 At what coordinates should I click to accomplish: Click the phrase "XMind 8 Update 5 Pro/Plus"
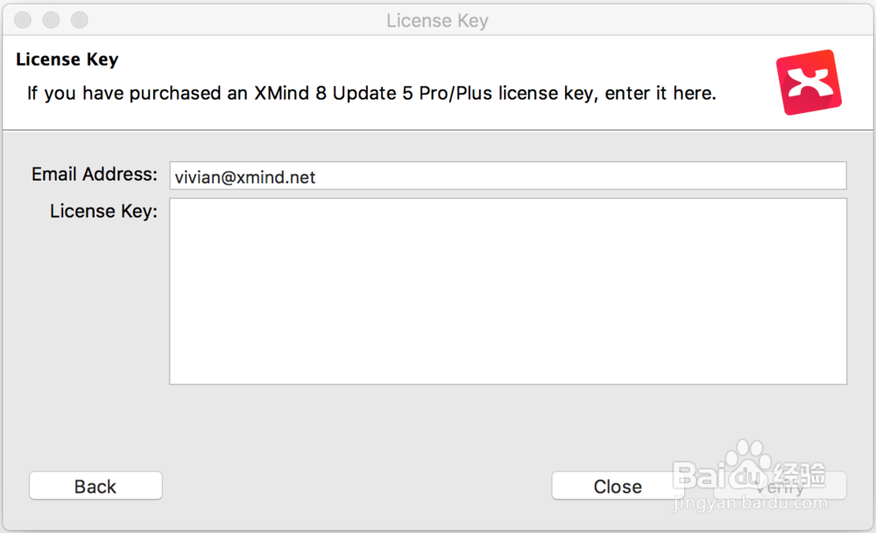click(373, 93)
